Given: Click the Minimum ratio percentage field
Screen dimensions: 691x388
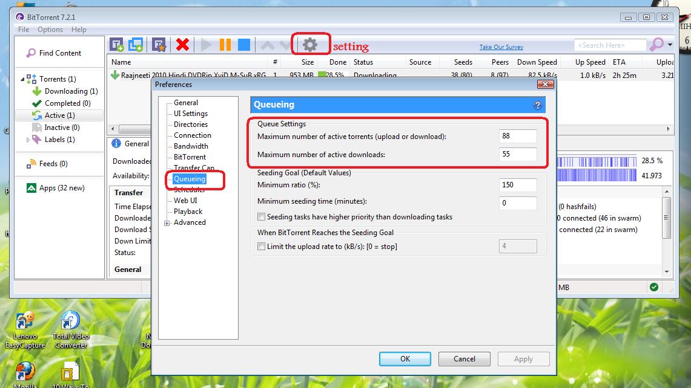Looking at the screenshot, I should click(x=518, y=185).
